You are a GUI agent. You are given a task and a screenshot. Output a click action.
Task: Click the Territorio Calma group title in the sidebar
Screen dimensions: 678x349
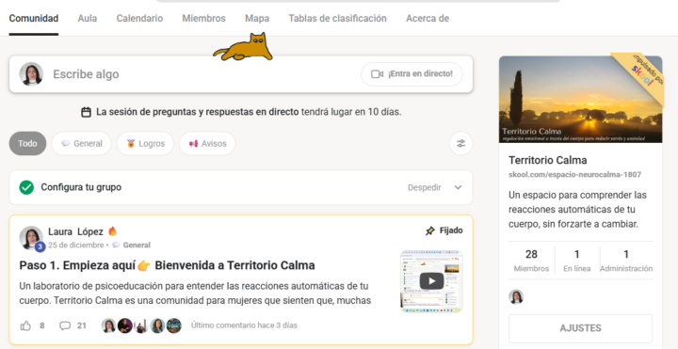pyautogui.click(x=547, y=160)
